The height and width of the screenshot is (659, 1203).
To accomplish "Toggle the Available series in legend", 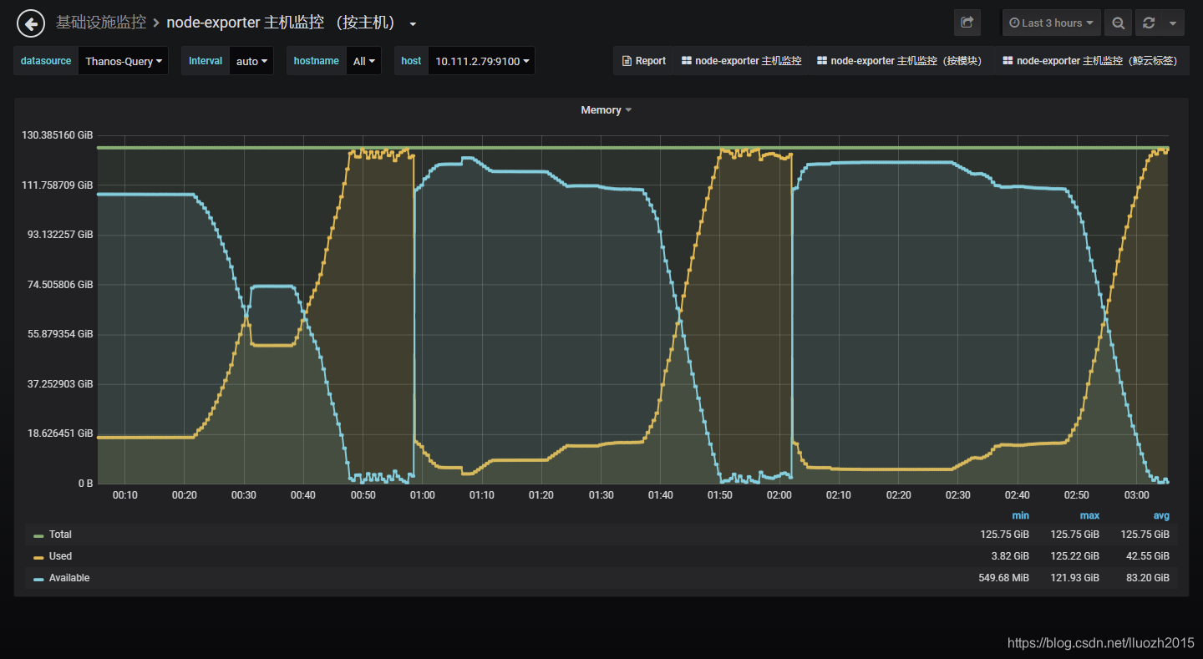I will pyautogui.click(x=69, y=578).
